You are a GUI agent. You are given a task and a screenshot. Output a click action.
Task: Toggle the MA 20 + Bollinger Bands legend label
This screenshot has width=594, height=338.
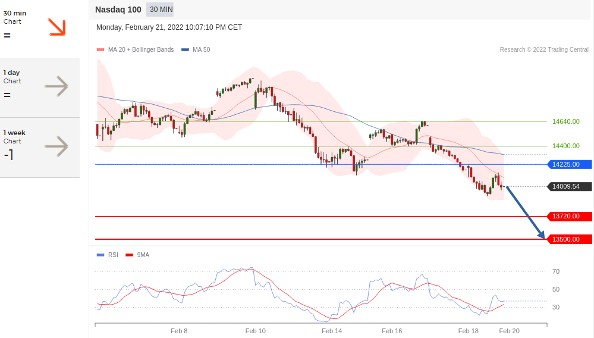(141, 49)
